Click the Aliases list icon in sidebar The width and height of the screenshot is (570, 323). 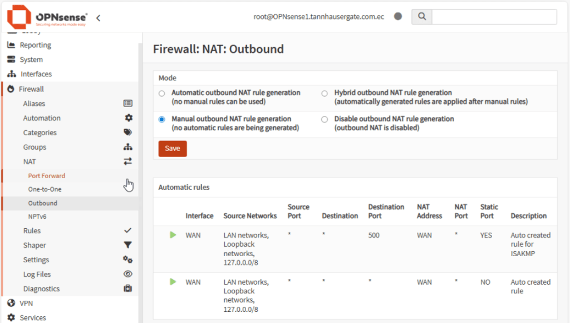tap(128, 104)
